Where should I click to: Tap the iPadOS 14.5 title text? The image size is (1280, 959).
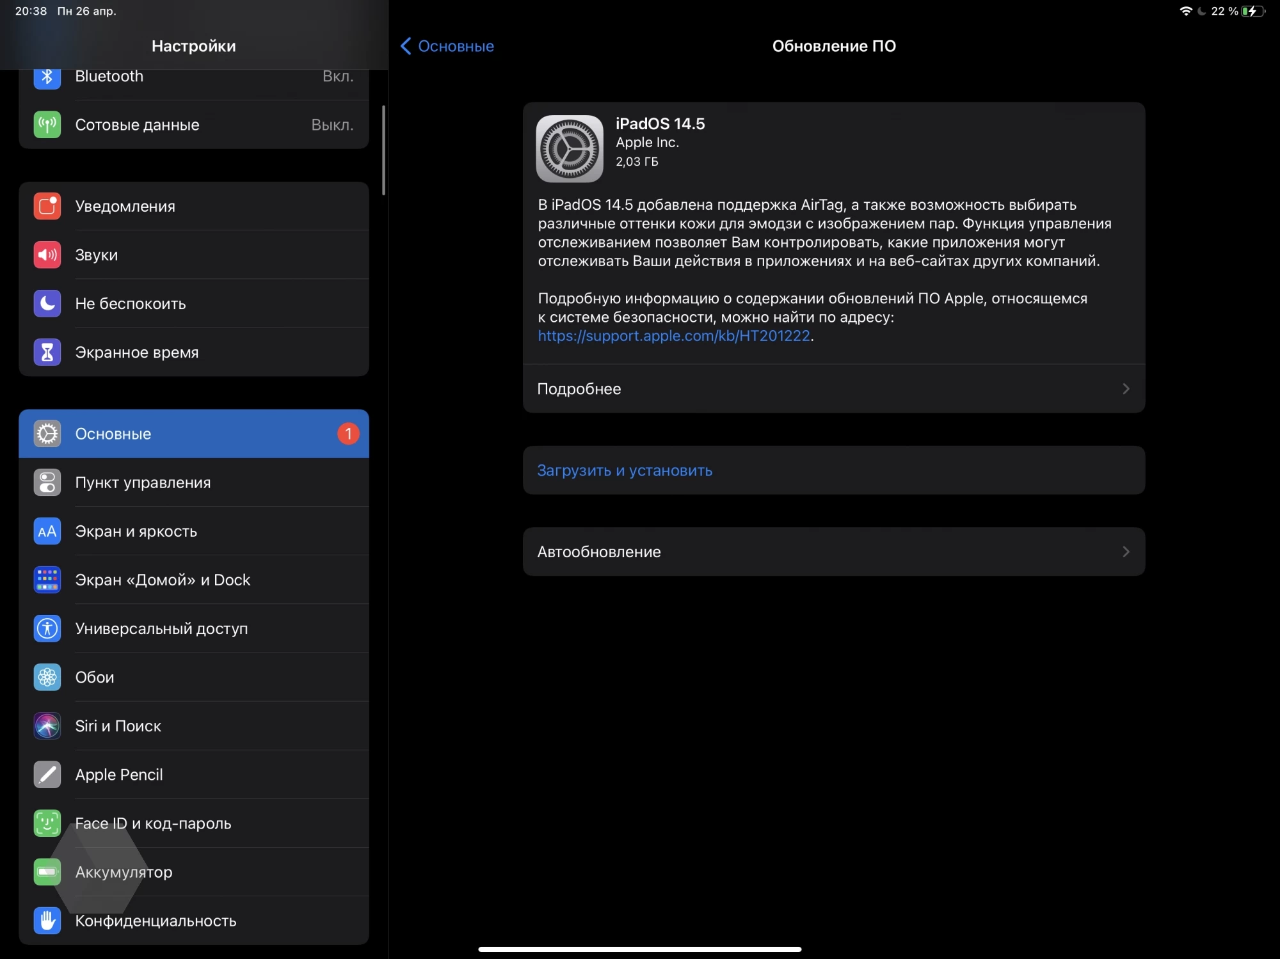(x=660, y=123)
